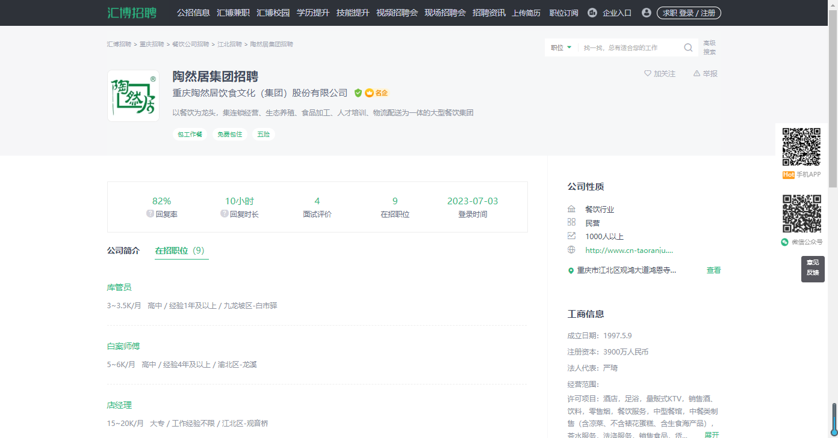Click 查看 beside company address
Image resolution: width=838 pixels, height=438 pixels.
713,270
